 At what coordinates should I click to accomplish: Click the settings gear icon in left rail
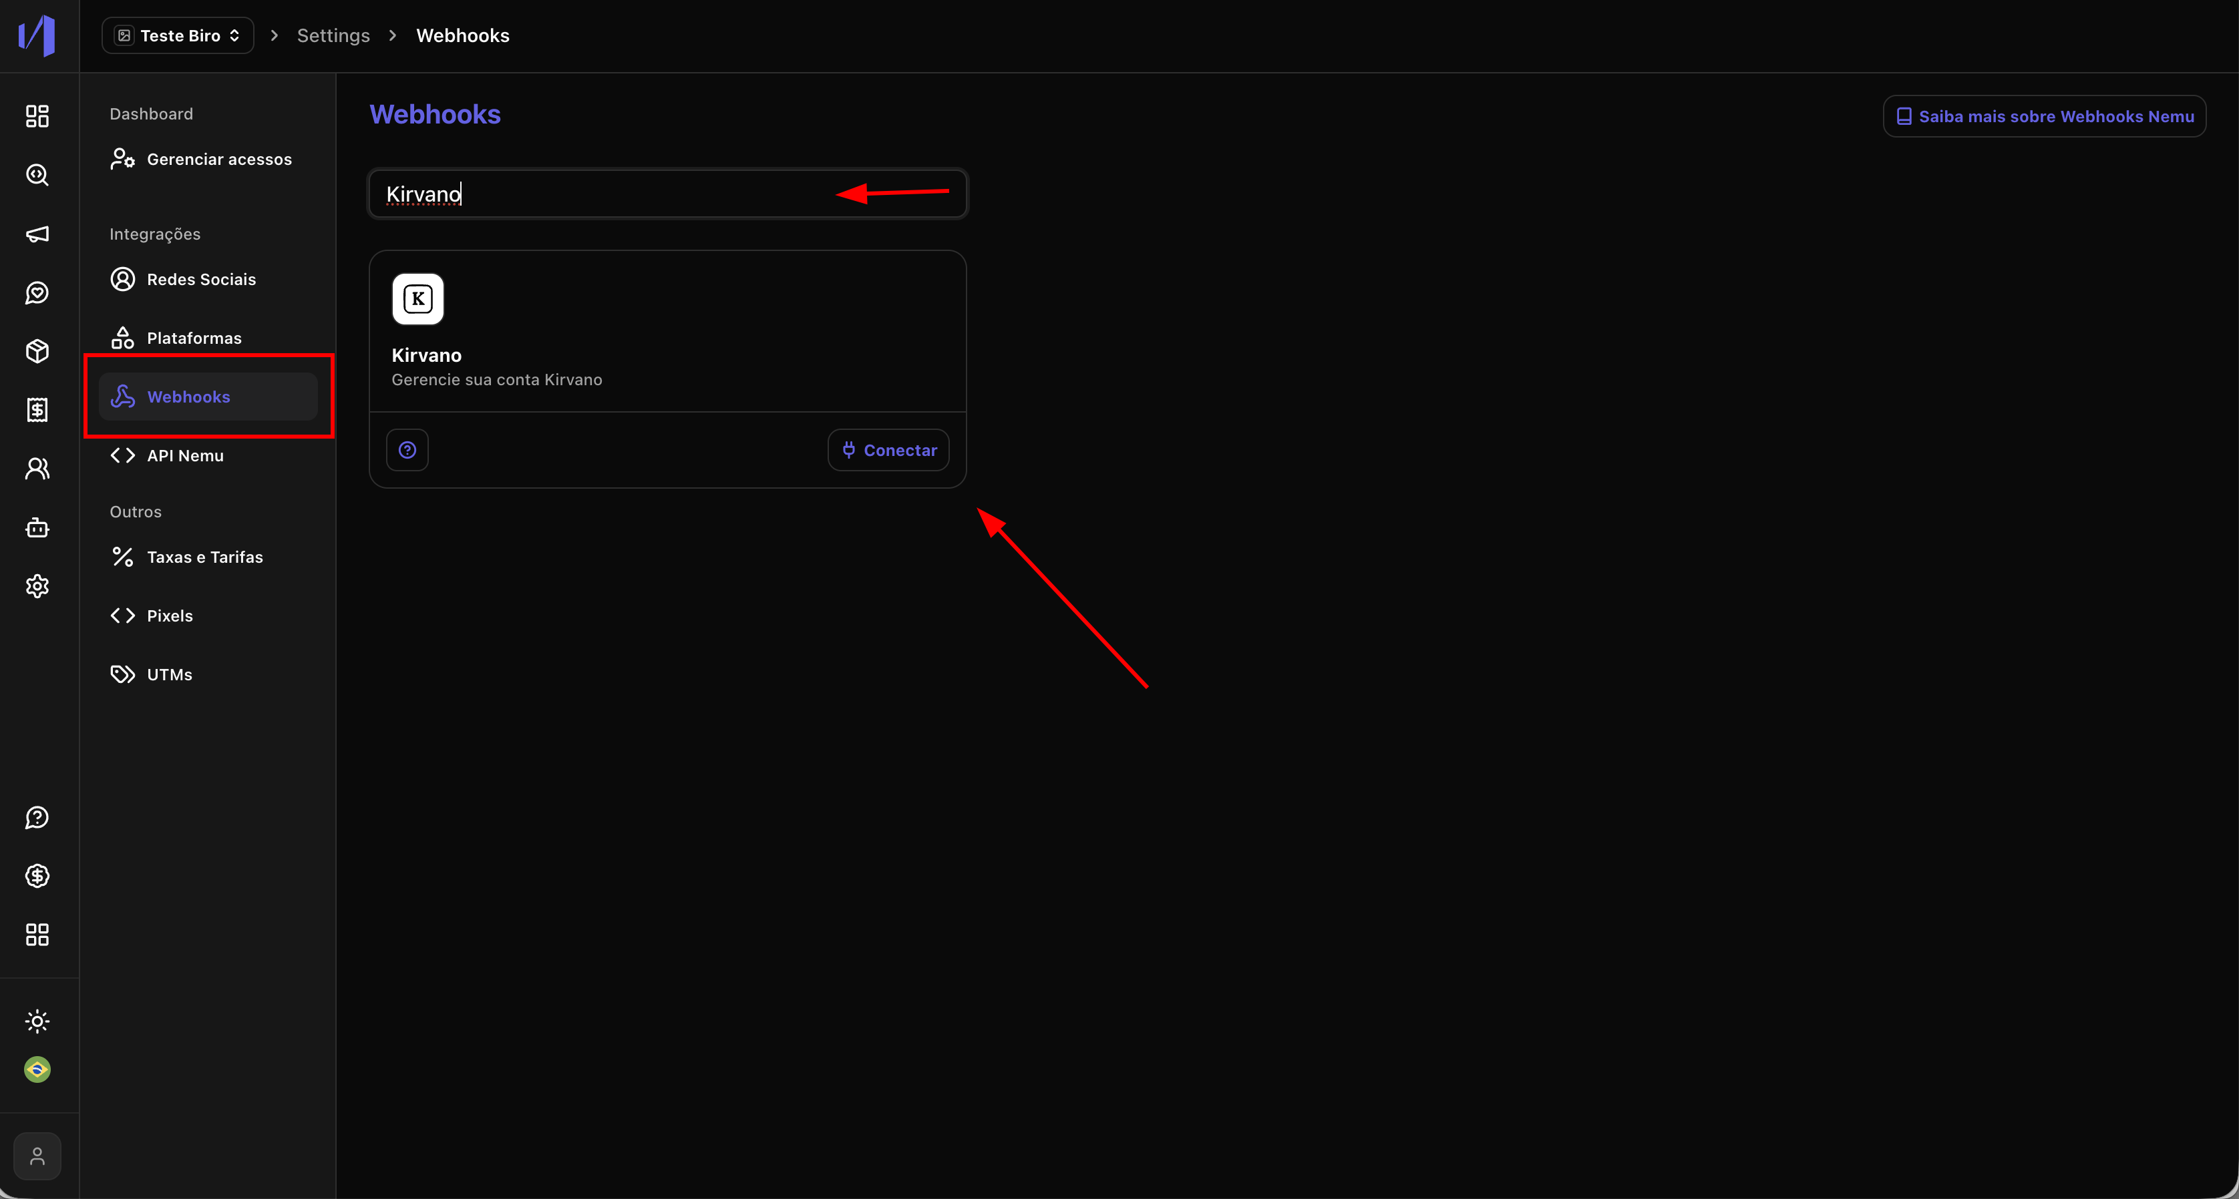coord(37,586)
